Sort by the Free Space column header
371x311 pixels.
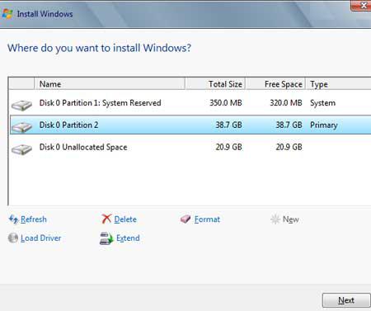tap(275, 84)
